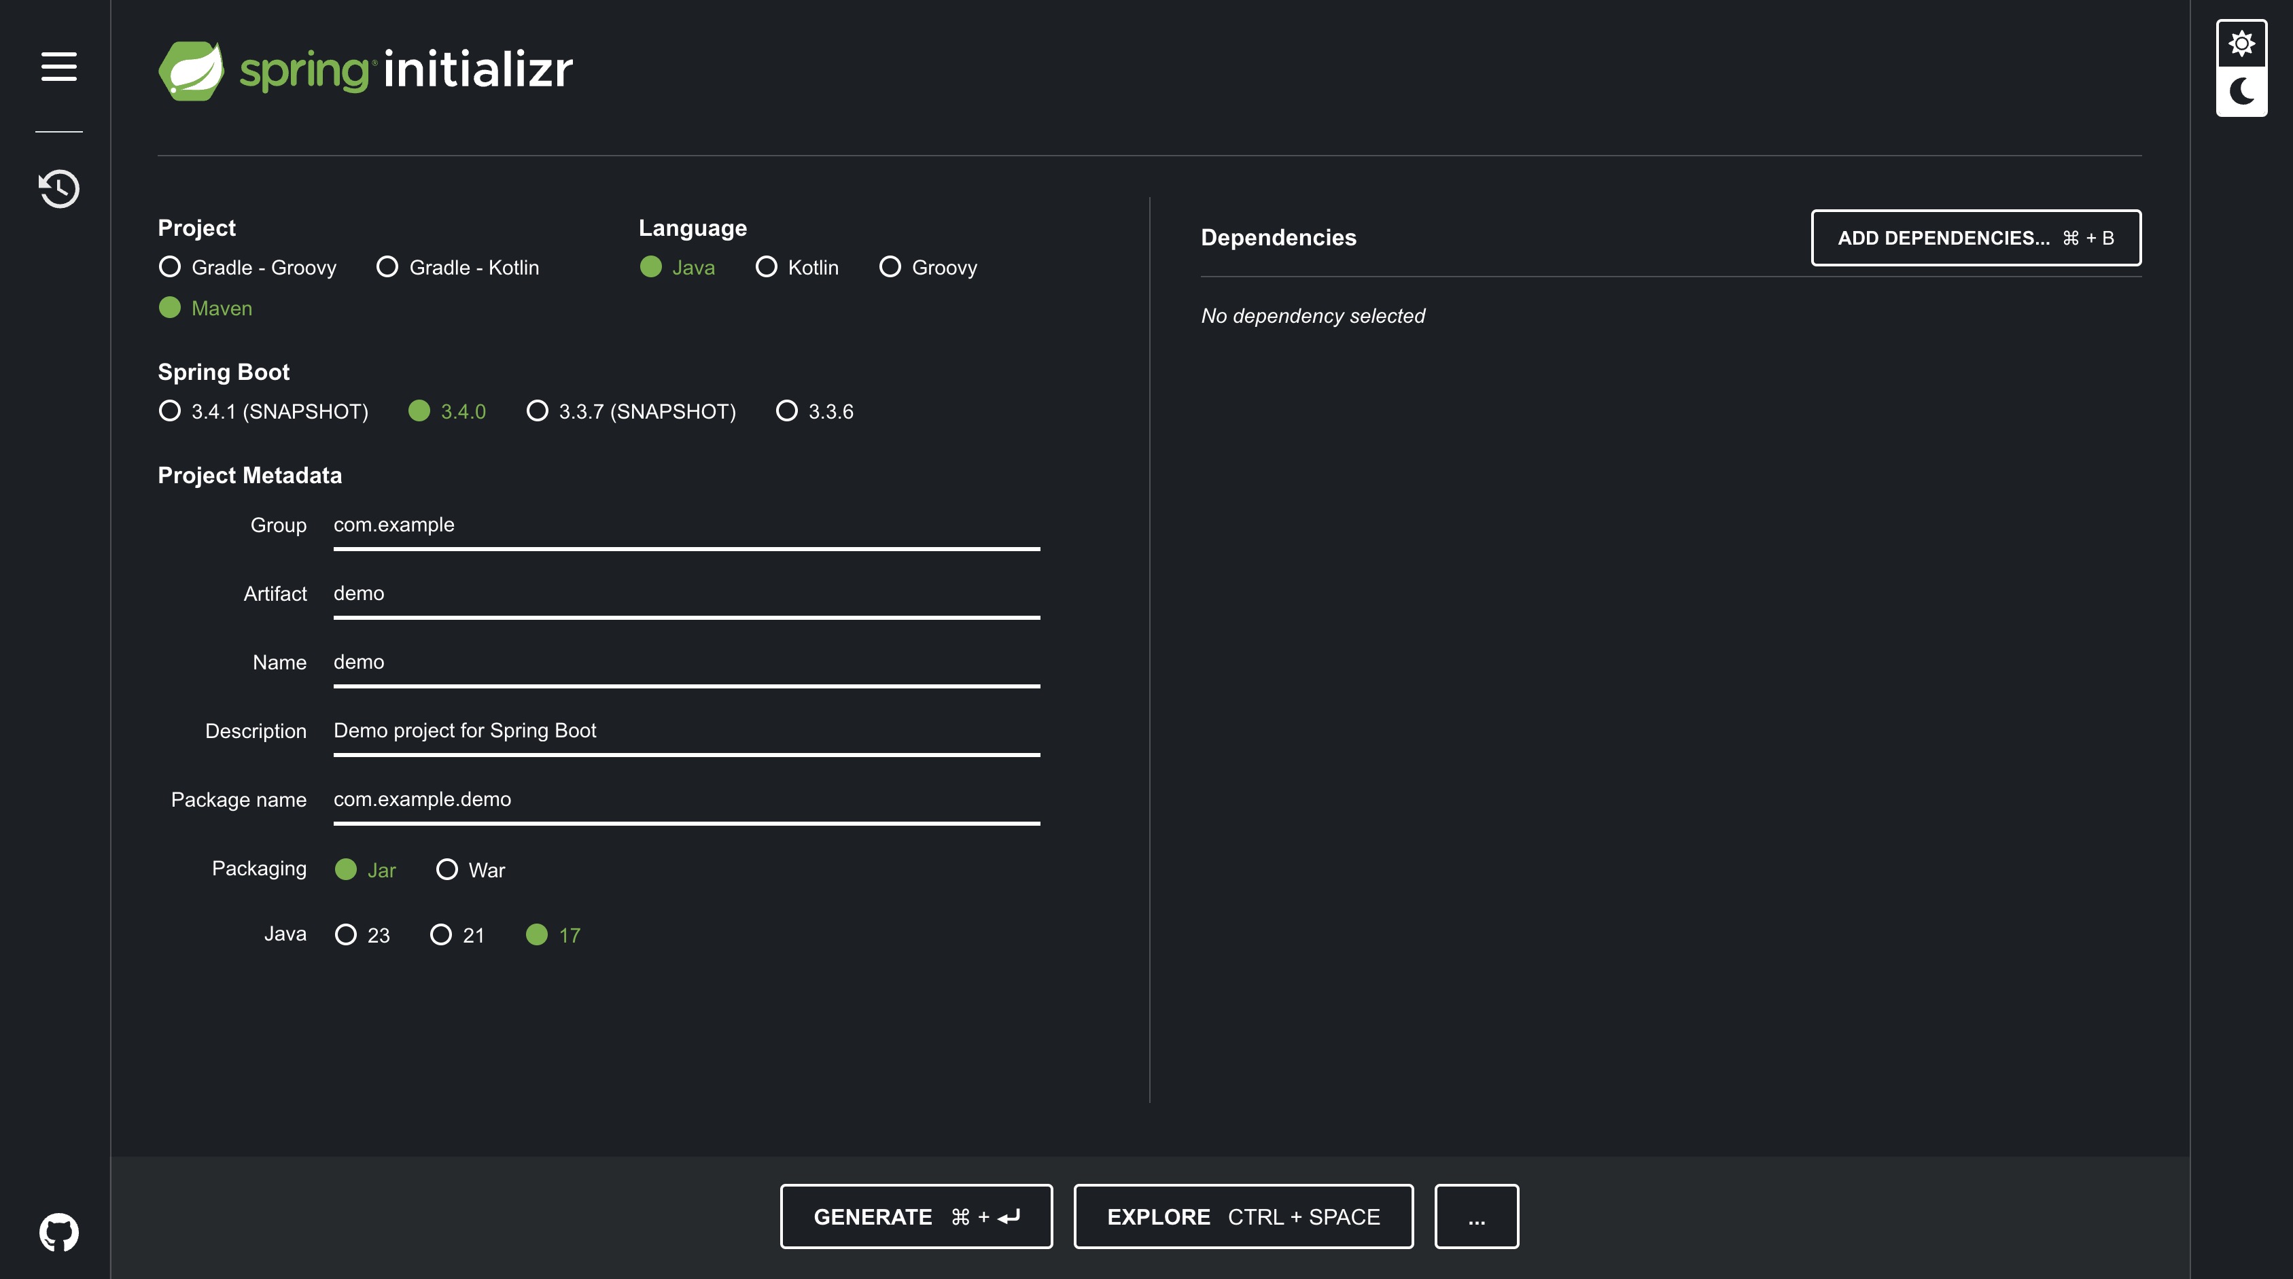The image size is (2293, 1279).
Task: Pick Java version 21
Action: coord(457,934)
